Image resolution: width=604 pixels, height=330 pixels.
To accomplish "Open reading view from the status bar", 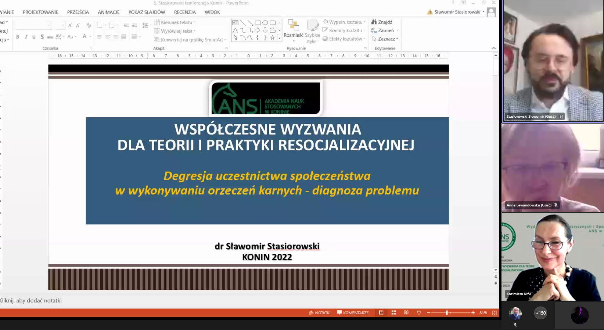I will (406, 312).
